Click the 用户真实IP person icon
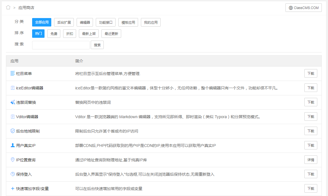 (x=13, y=145)
